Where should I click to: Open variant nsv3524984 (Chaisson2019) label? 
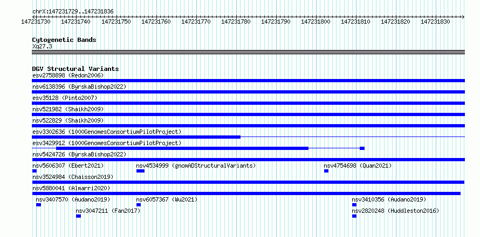tap(73, 177)
